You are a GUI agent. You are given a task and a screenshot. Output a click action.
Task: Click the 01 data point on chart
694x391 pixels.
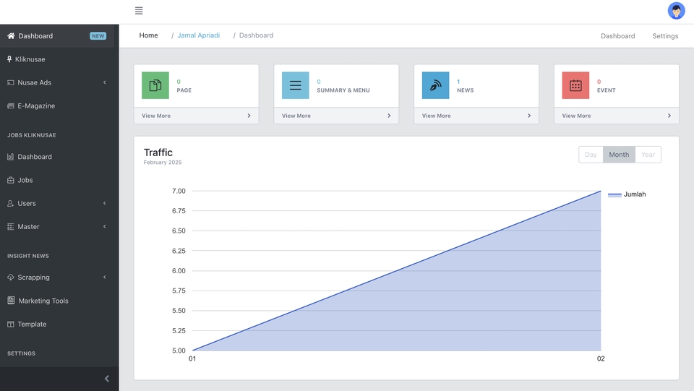192,351
